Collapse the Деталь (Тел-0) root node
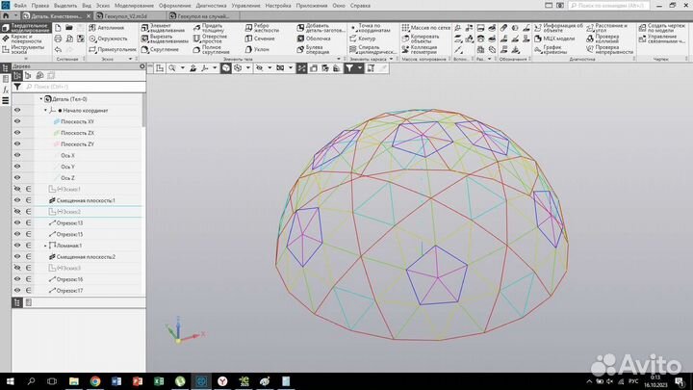This screenshot has width=693, height=390. pyautogui.click(x=40, y=99)
